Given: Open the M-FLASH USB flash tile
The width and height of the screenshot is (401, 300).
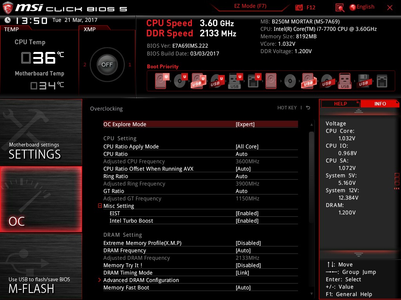Looking at the screenshot, I should (x=41, y=266).
